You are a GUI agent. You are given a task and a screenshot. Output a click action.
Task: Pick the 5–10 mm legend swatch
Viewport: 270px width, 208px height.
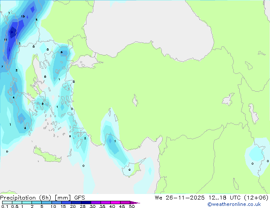point(47,202)
